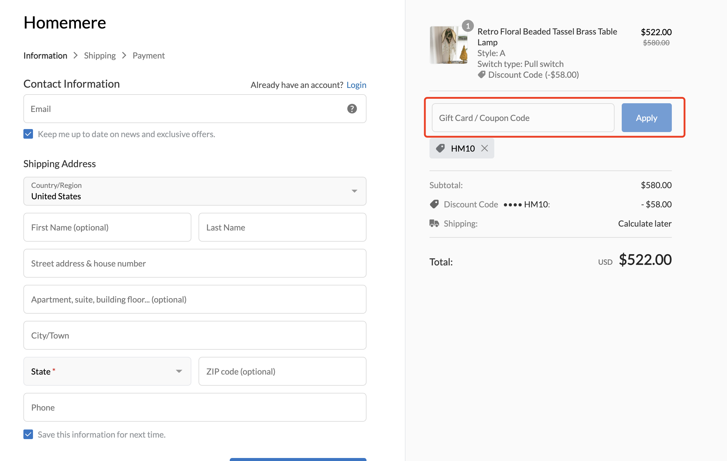Click the tag icon in the Discount Code summary row
Viewport: 727px width, 461px height.
point(434,204)
